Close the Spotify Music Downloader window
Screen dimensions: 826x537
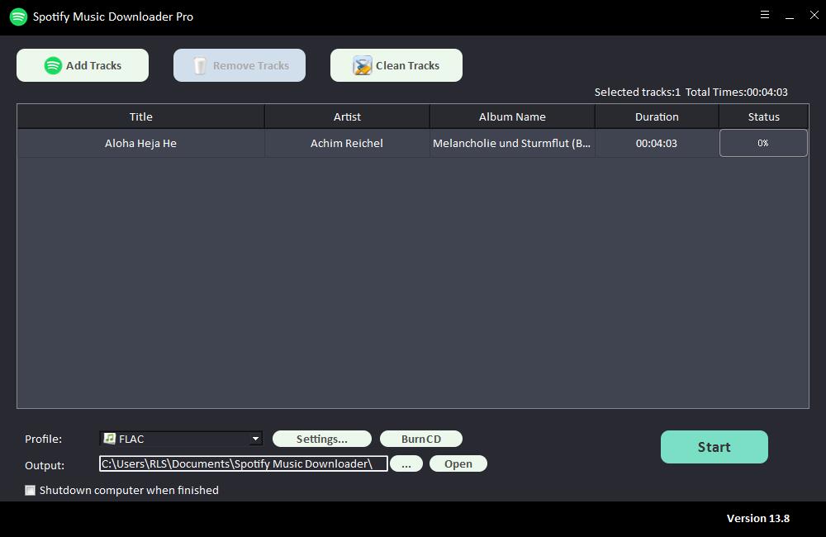[x=814, y=15]
